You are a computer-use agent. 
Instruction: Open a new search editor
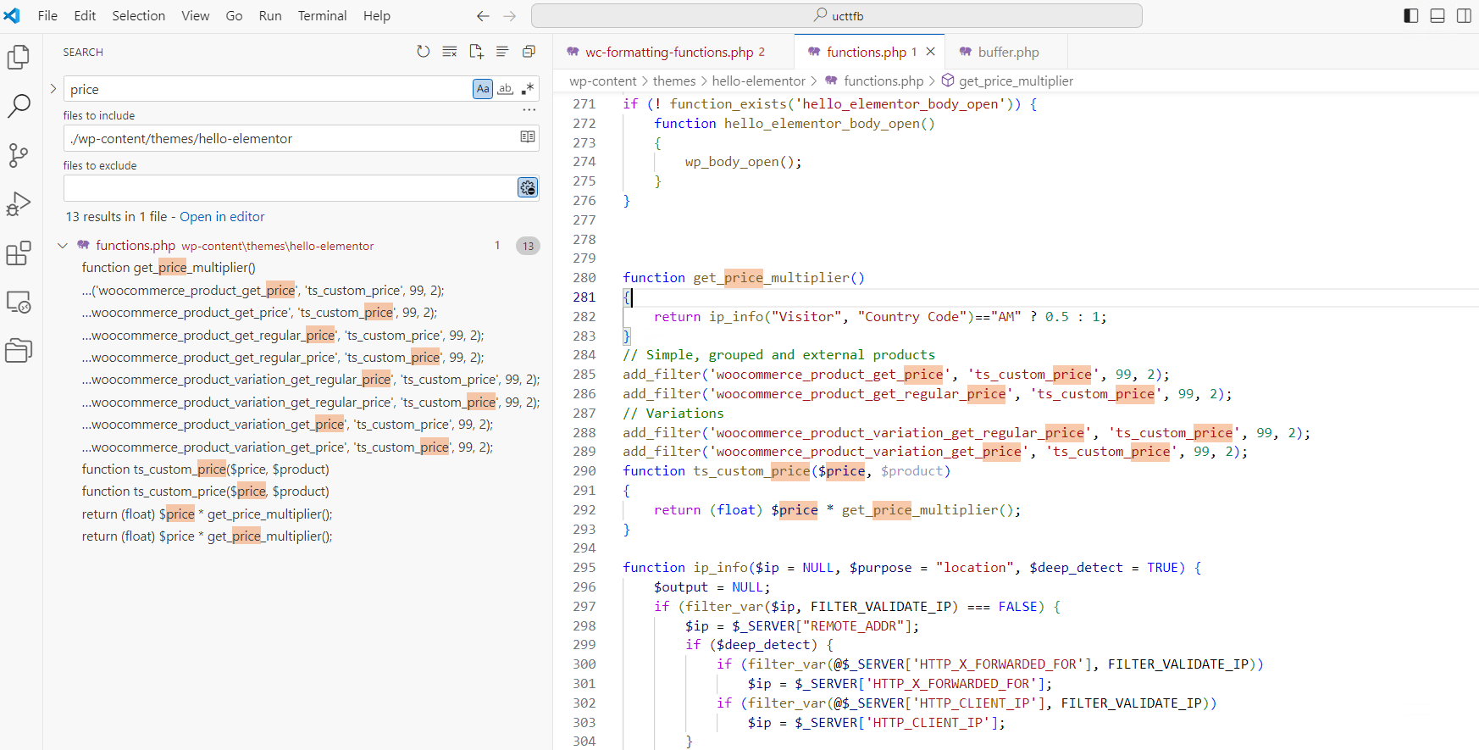pos(476,52)
